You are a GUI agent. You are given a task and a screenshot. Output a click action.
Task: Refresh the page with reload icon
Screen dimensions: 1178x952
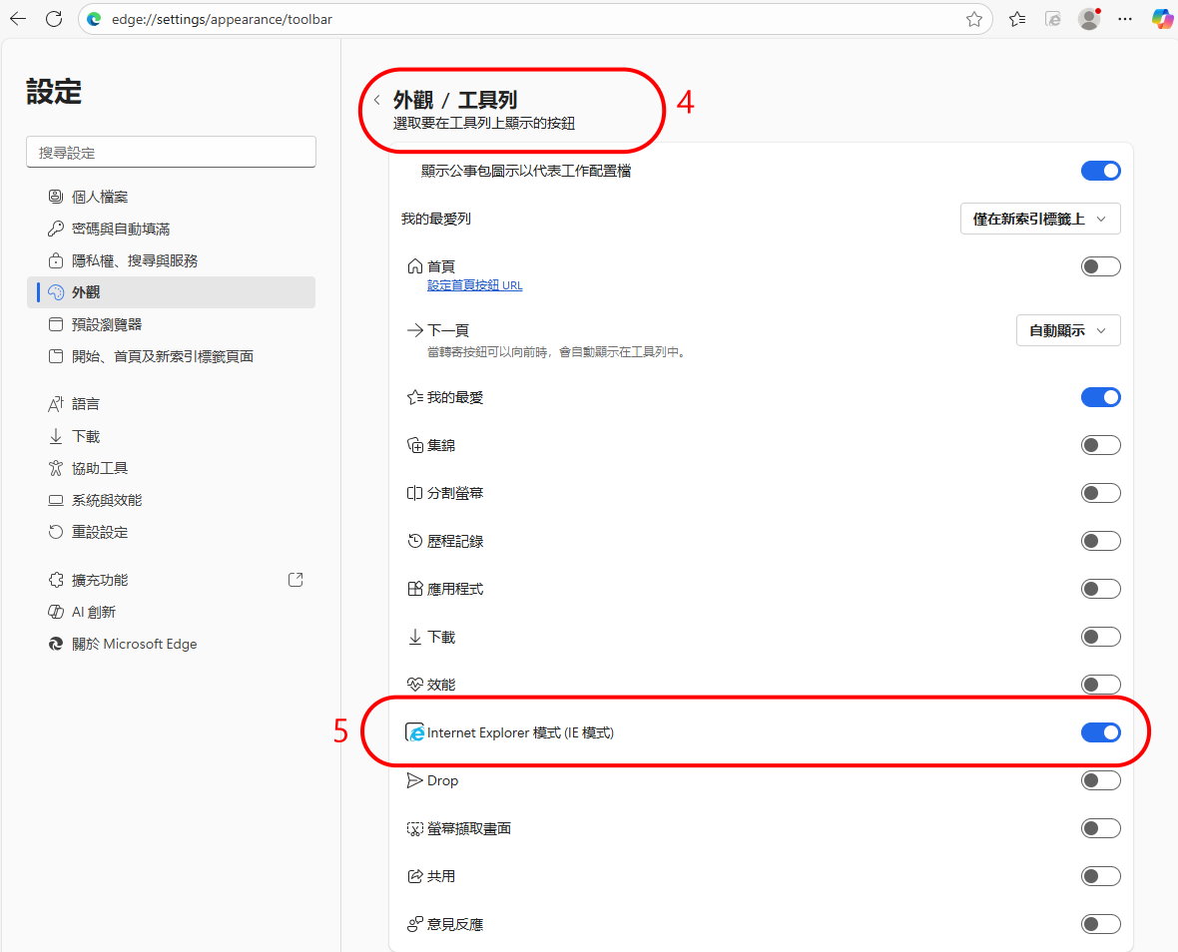coord(54,19)
